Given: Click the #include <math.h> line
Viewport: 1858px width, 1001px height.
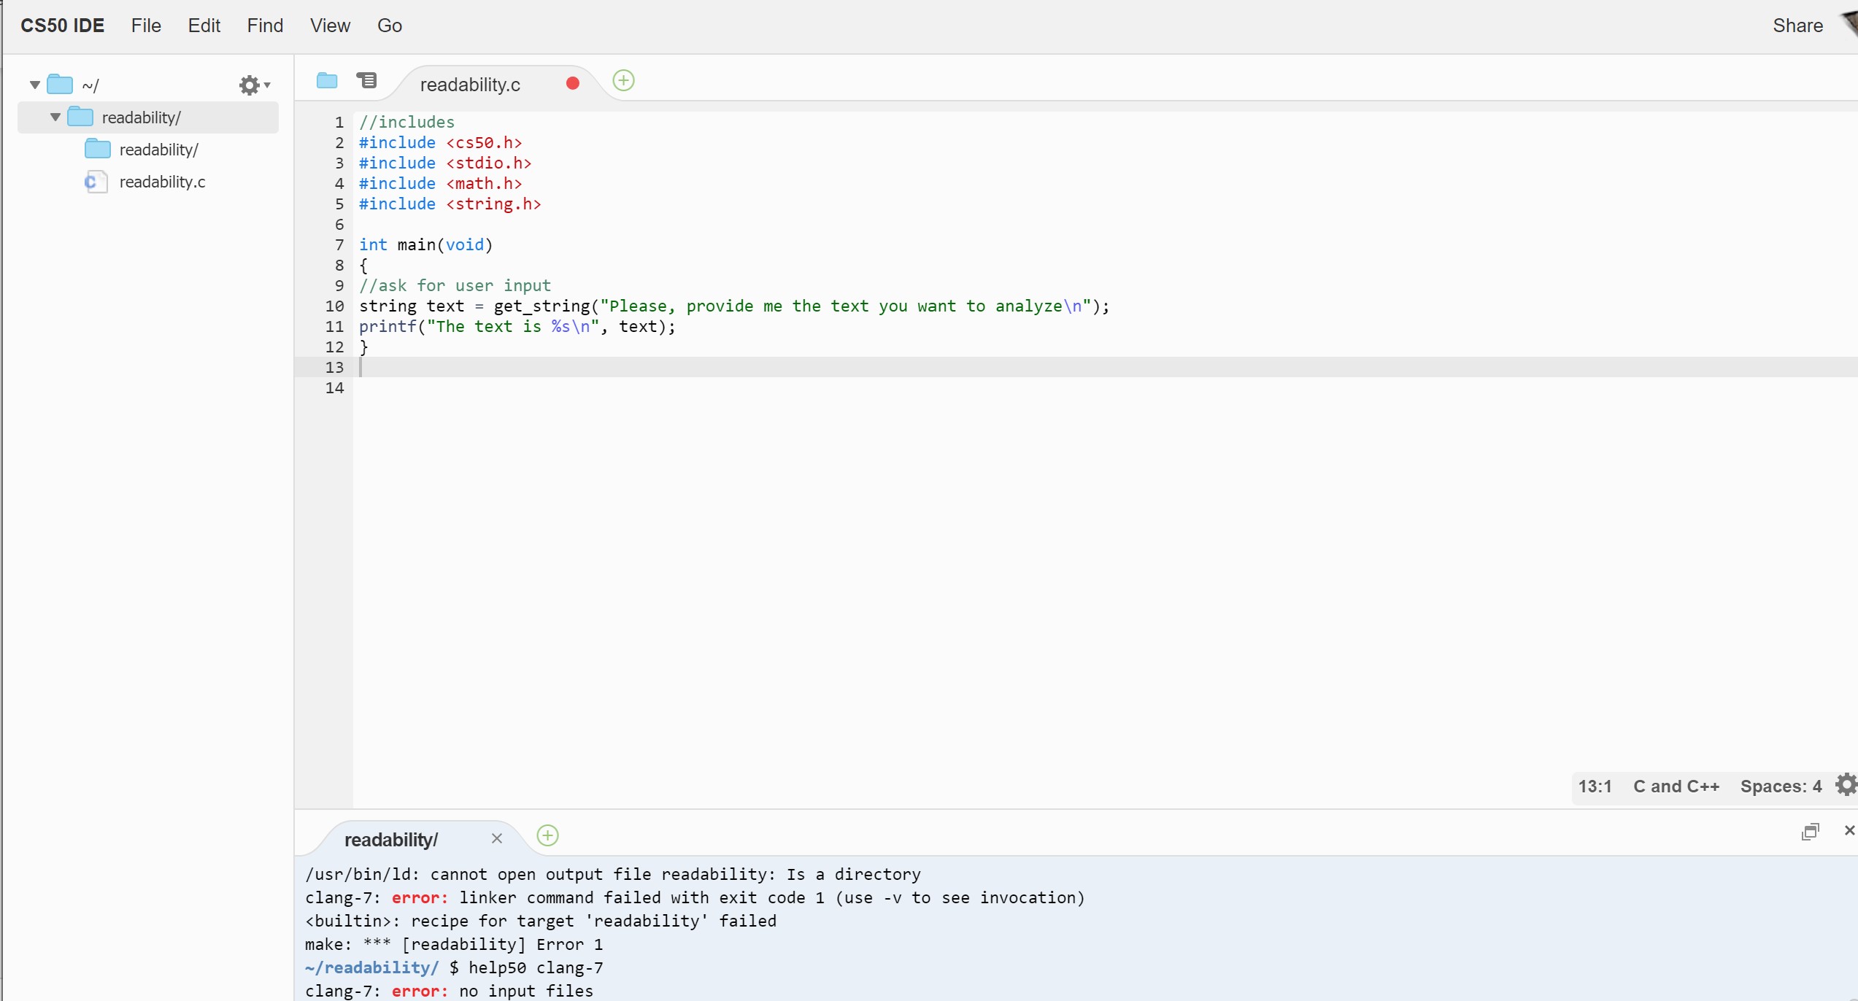Looking at the screenshot, I should [441, 184].
